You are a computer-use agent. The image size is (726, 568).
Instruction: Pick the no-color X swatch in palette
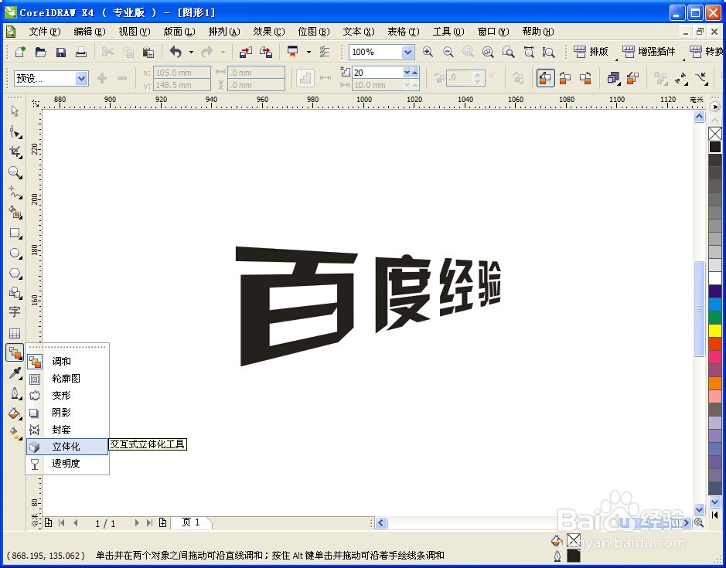click(x=715, y=134)
